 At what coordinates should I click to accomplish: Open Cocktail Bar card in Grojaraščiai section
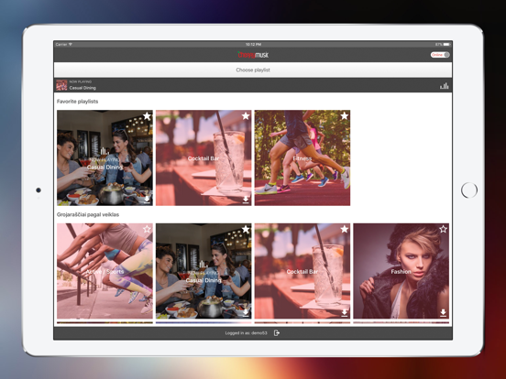(x=302, y=271)
